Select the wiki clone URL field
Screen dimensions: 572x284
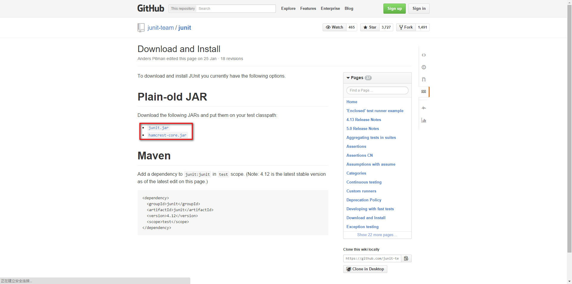(x=372, y=258)
